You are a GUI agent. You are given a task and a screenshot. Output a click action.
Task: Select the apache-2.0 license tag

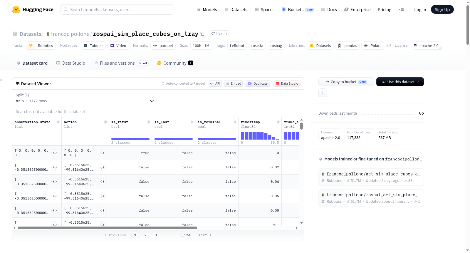coord(426,46)
